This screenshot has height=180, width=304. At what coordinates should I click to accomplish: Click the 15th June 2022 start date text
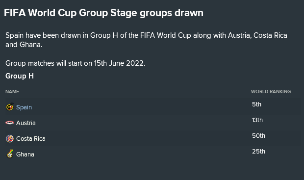point(120,63)
